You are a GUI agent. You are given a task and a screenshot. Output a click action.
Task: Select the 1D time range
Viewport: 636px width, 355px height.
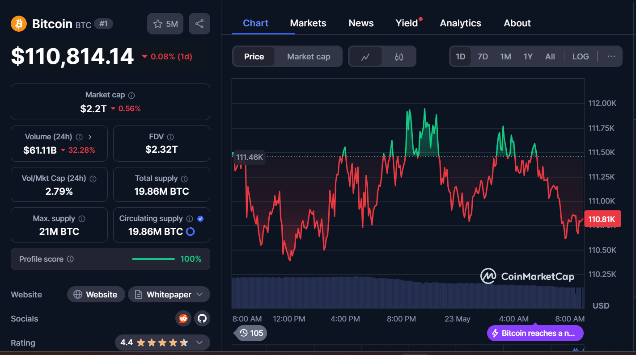click(x=461, y=57)
